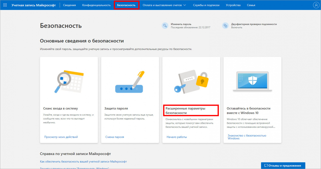Click the Начало работы link
The image size is (321, 169).
[177, 137]
